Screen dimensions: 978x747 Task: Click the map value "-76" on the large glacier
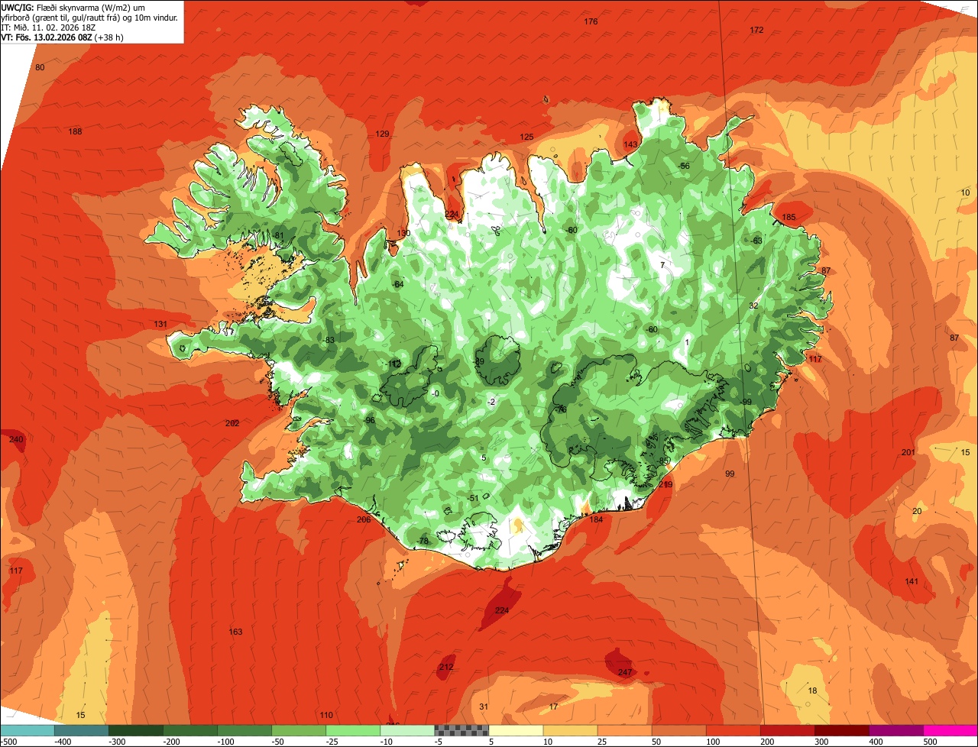point(561,410)
